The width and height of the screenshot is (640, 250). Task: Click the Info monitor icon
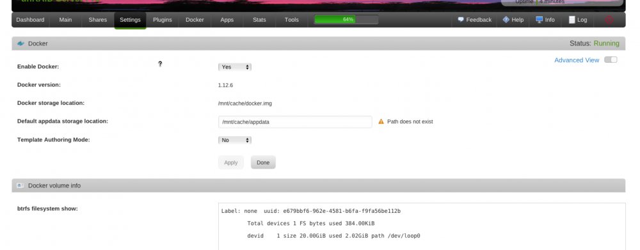point(539,19)
